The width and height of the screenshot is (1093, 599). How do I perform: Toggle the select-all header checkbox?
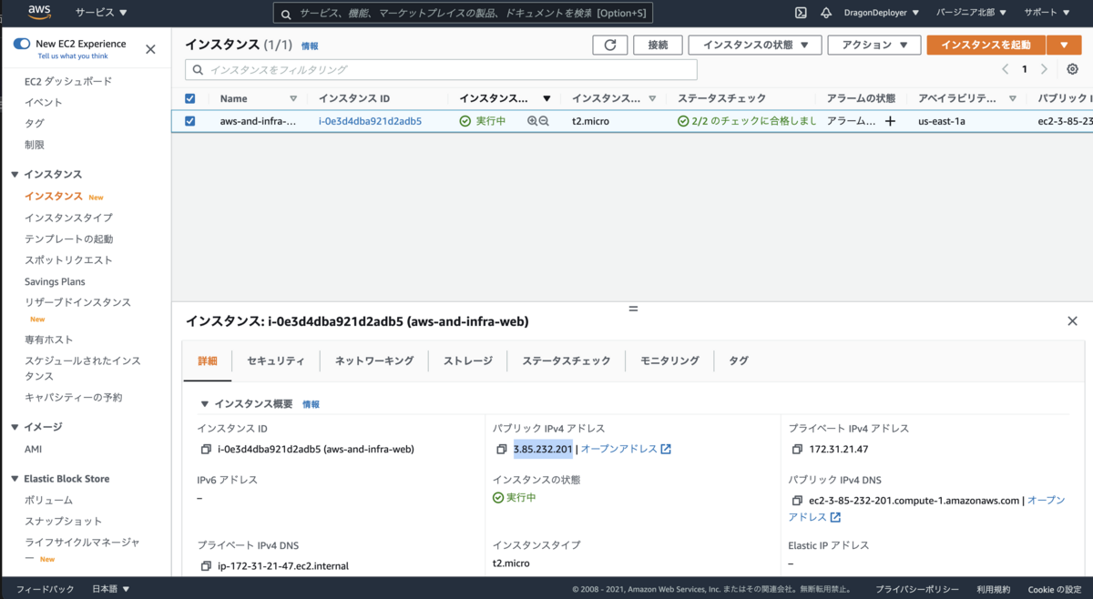click(189, 98)
